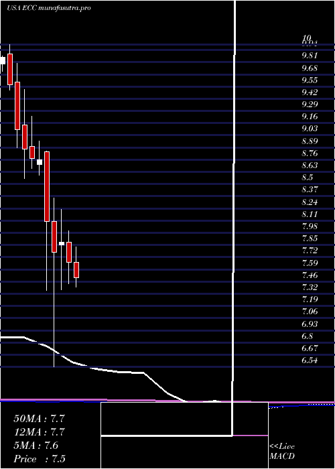Select the 7.46 price axis label
Screen dimensions: 335x469
coord(310,275)
